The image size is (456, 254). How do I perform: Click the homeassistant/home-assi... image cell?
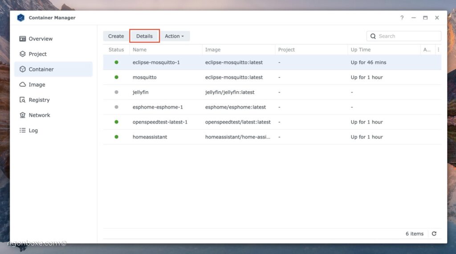point(238,137)
